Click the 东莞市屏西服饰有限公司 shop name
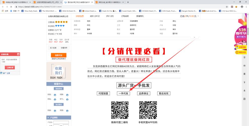Screen dimensions: 249x126 click(58, 16)
